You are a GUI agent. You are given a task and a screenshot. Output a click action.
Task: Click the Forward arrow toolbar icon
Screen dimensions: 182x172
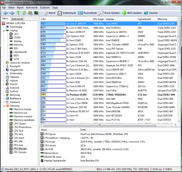tap(12, 13)
